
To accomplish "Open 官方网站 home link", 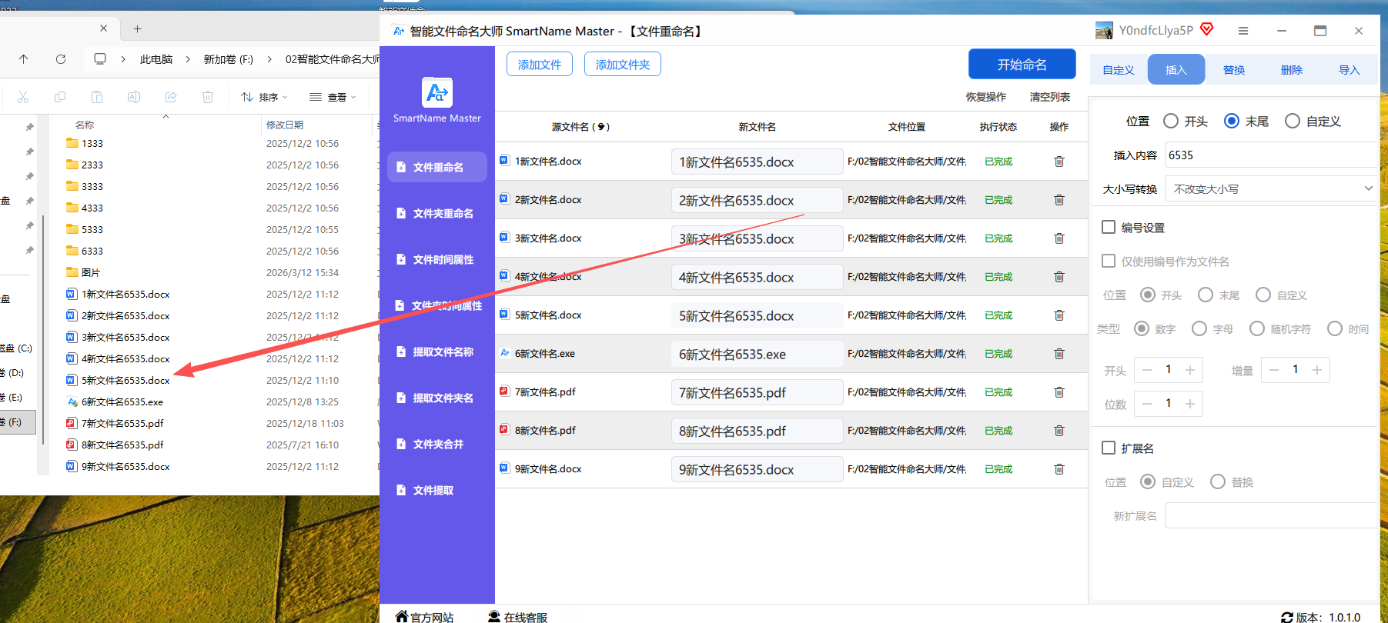I will coord(424,617).
